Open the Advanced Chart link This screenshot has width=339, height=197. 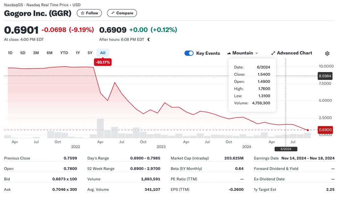(292, 53)
